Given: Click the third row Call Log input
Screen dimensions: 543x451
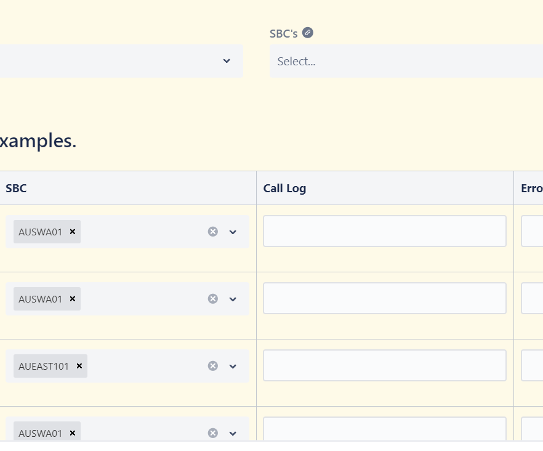Looking at the screenshot, I should pos(385,365).
